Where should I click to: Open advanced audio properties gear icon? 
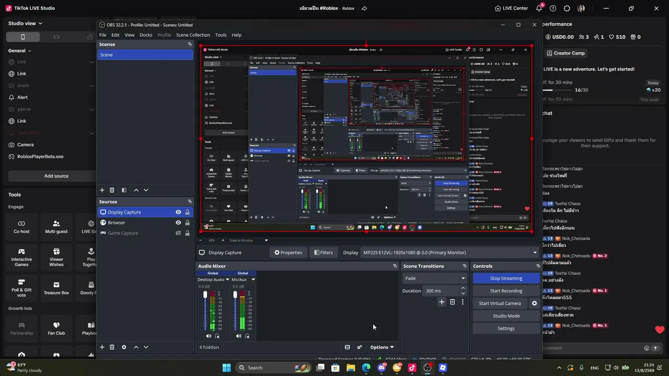coord(360,347)
